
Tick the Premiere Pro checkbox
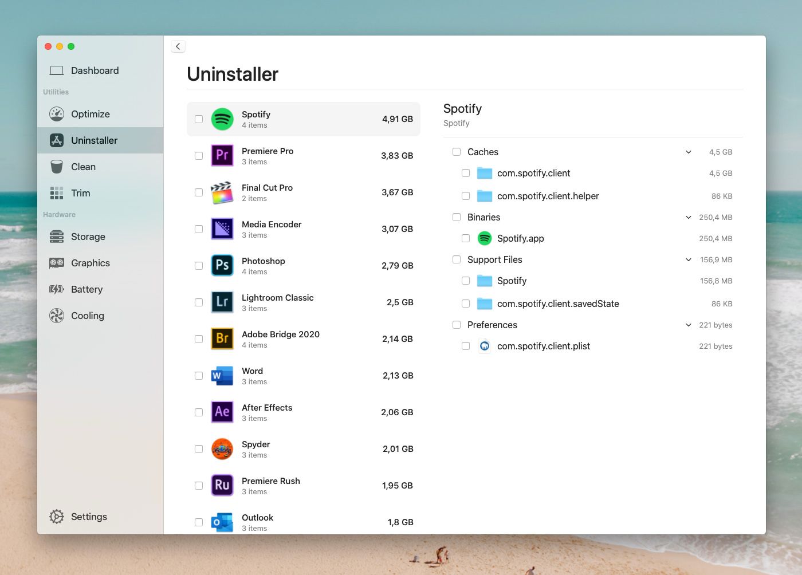(199, 156)
